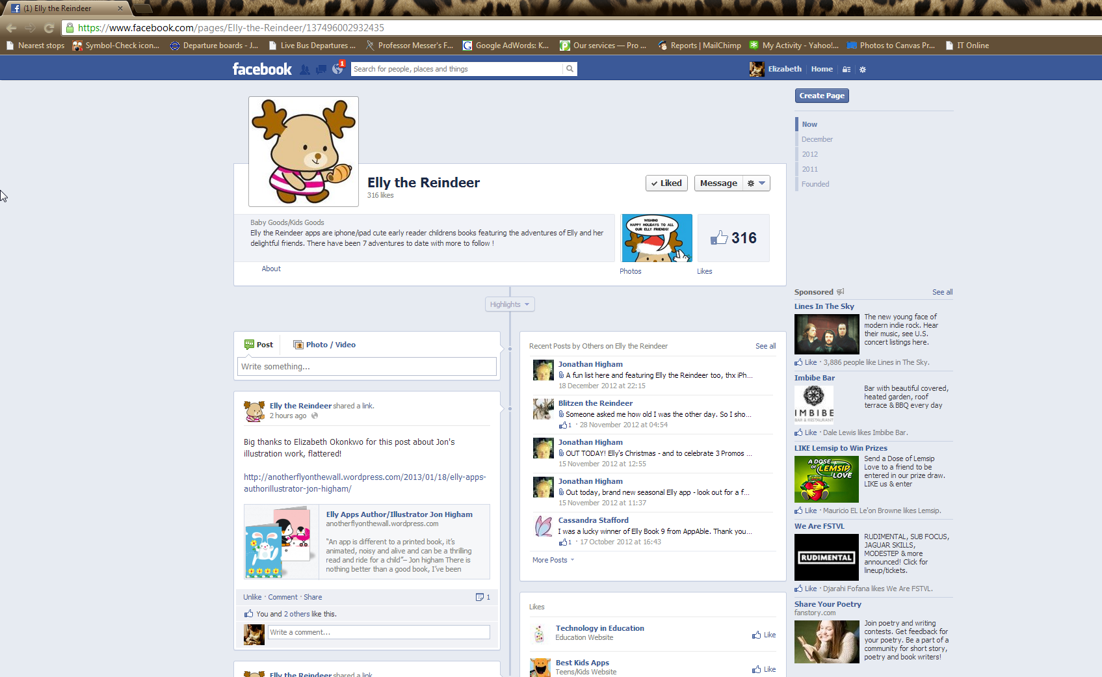Unlike the shared link post

tap(252, 597)
